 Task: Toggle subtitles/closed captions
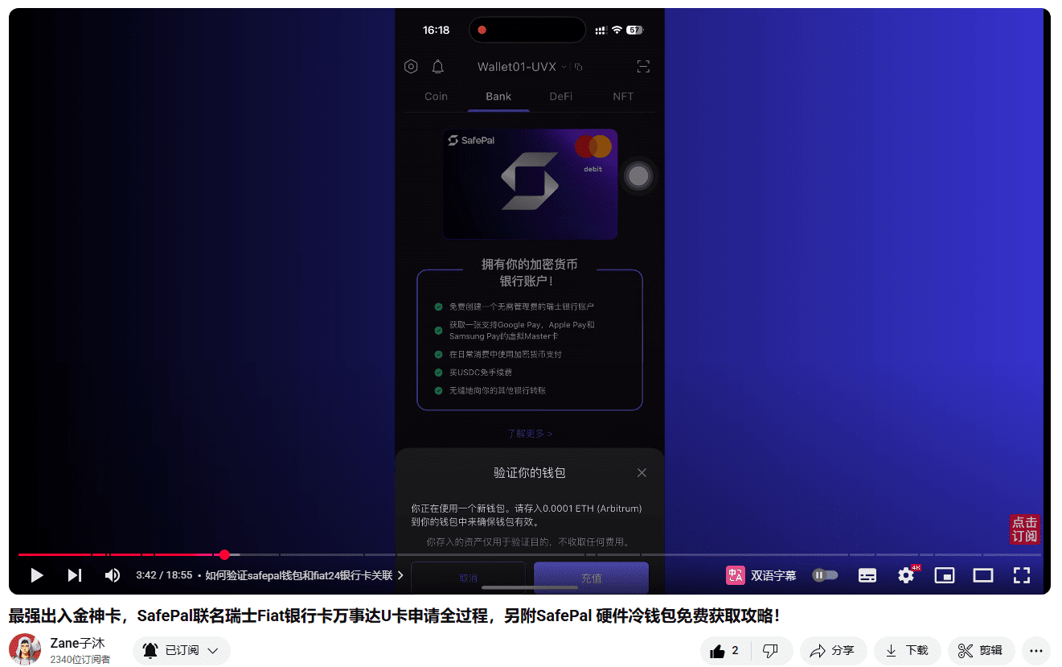(x=867, y=575)
